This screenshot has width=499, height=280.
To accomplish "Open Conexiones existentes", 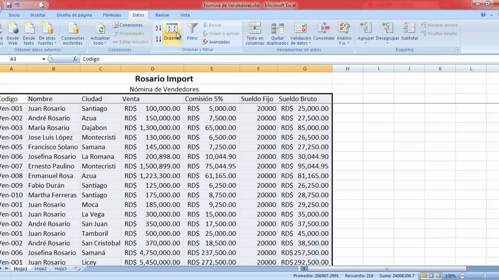I will click(73, 33).
